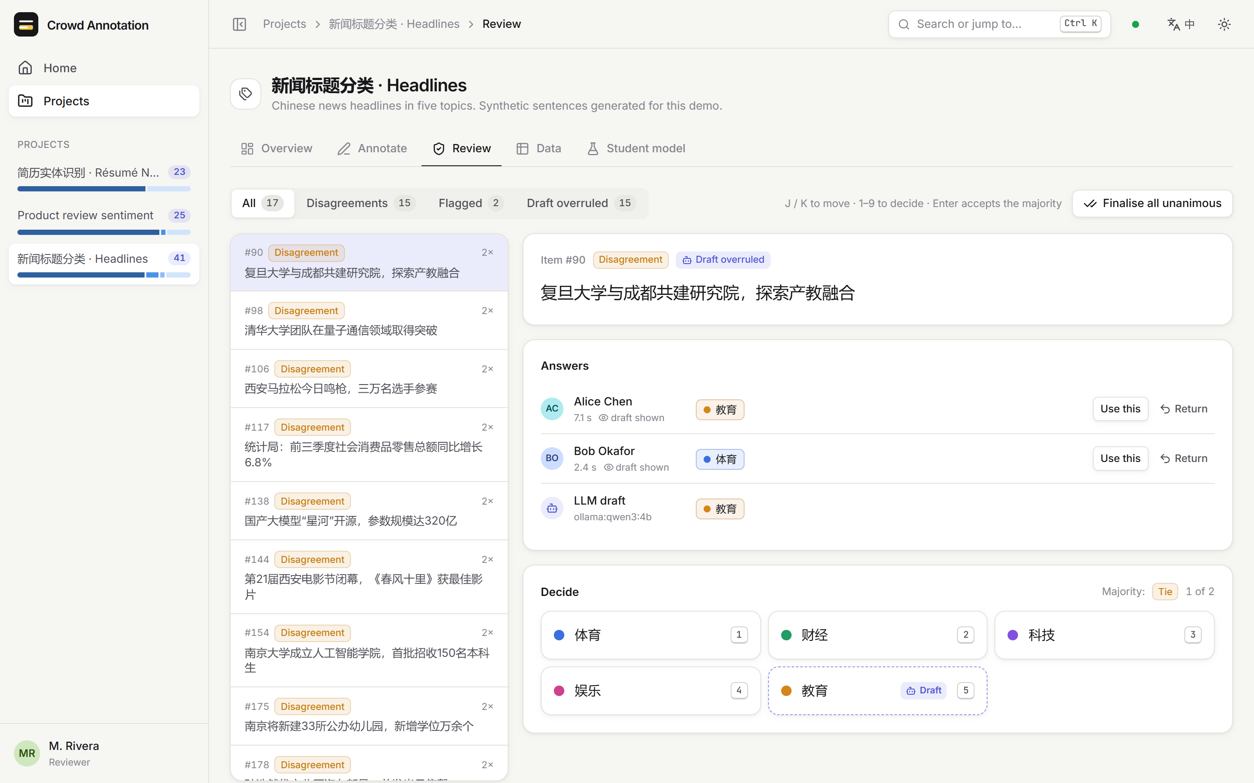Click the search or jump to field
Screen dimensions: 1254x783
coord(999,24)
